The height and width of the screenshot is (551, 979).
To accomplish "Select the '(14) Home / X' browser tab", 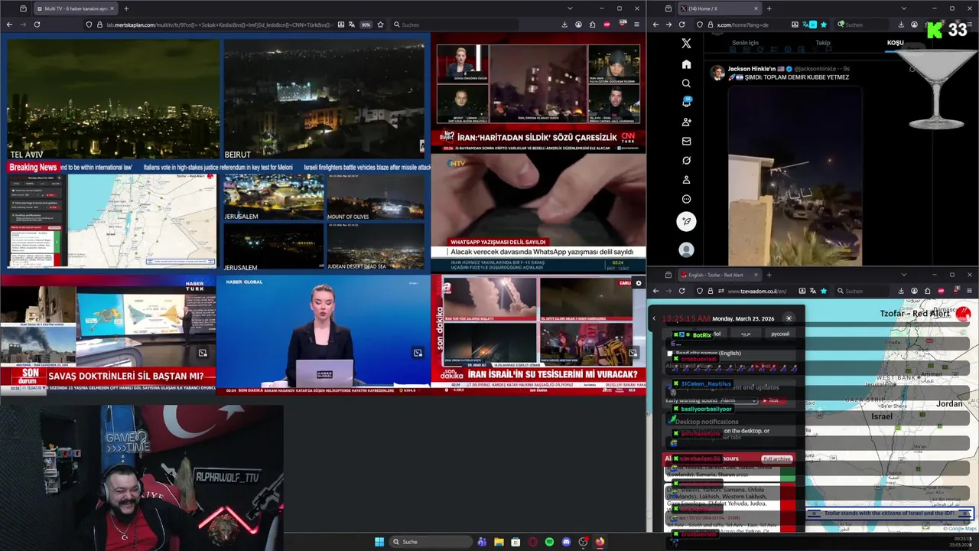I will pyautogui.click(x=719, y=8).
